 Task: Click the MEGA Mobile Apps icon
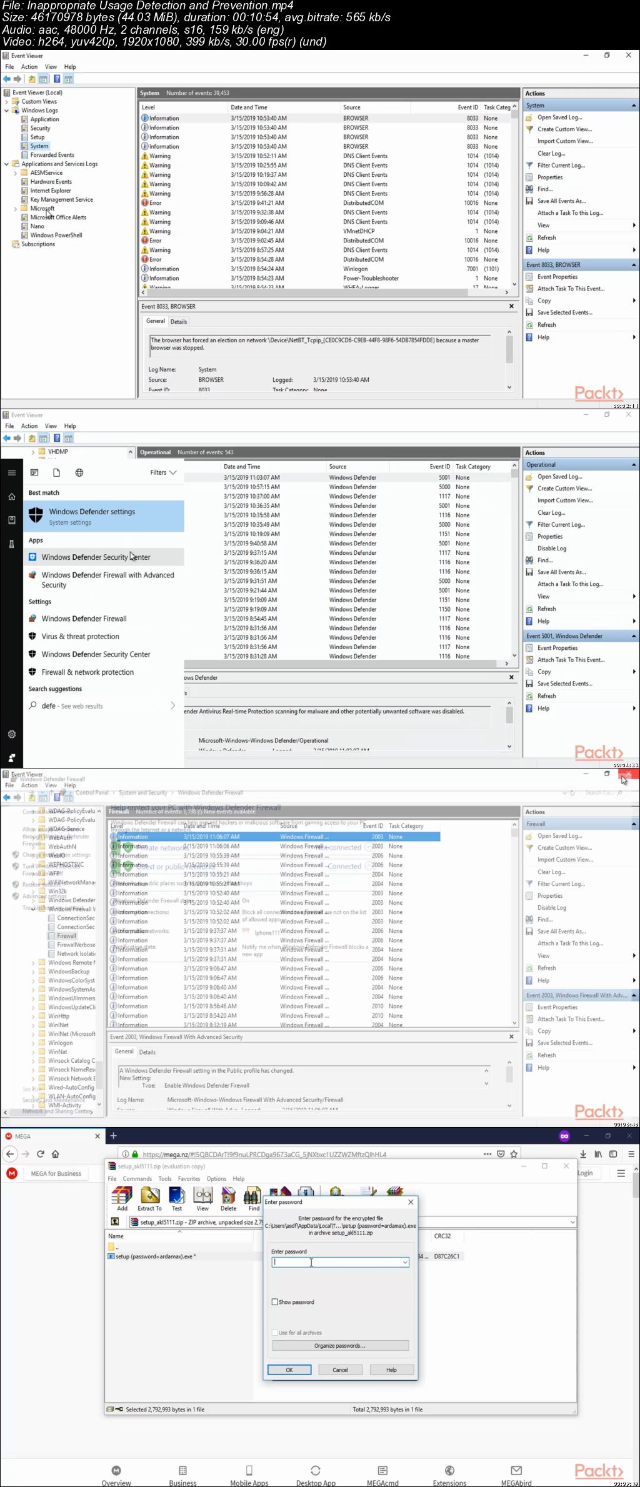(249, 1471)
